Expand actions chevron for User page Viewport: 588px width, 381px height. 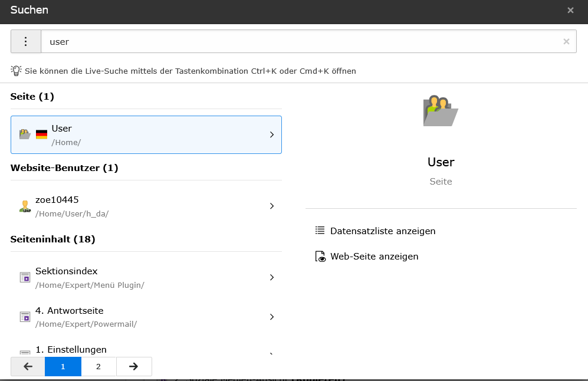pos(272,134)
